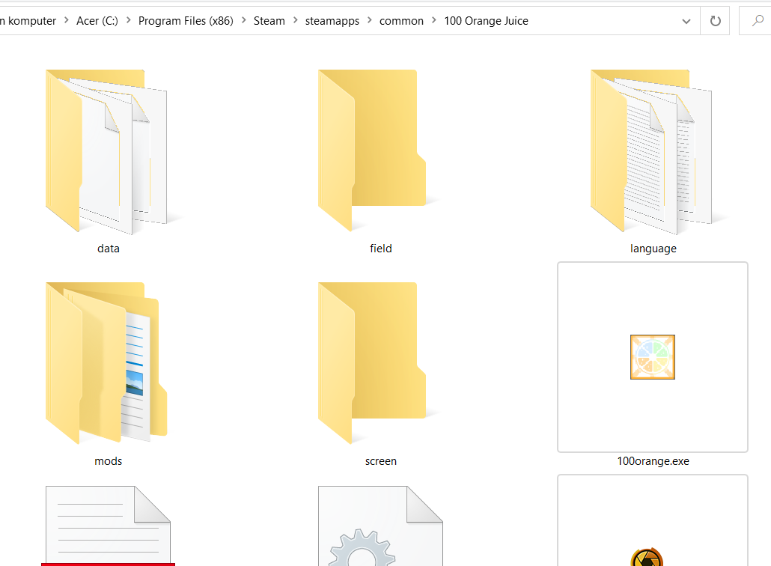Select the 100orange.exe application icon
Screen dimensions: 771x566
[653, 357]
